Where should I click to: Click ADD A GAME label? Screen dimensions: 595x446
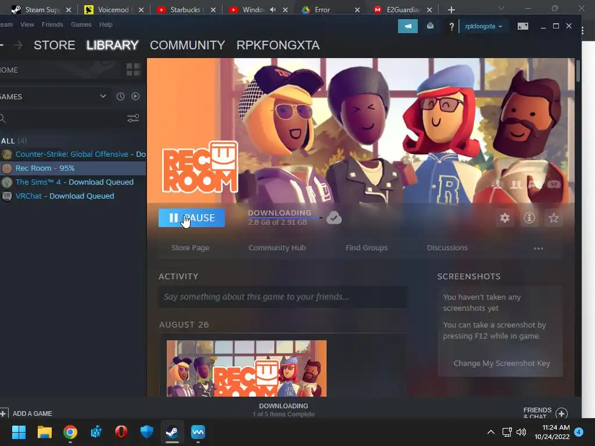coord(33,413)
